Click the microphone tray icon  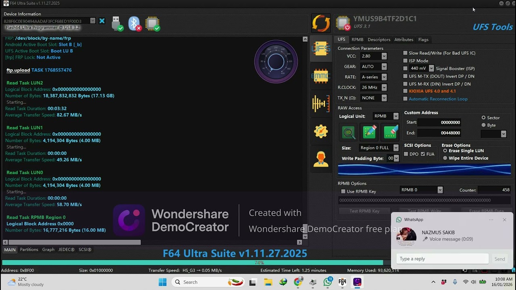pyautogui.click(x=455, y=282)
